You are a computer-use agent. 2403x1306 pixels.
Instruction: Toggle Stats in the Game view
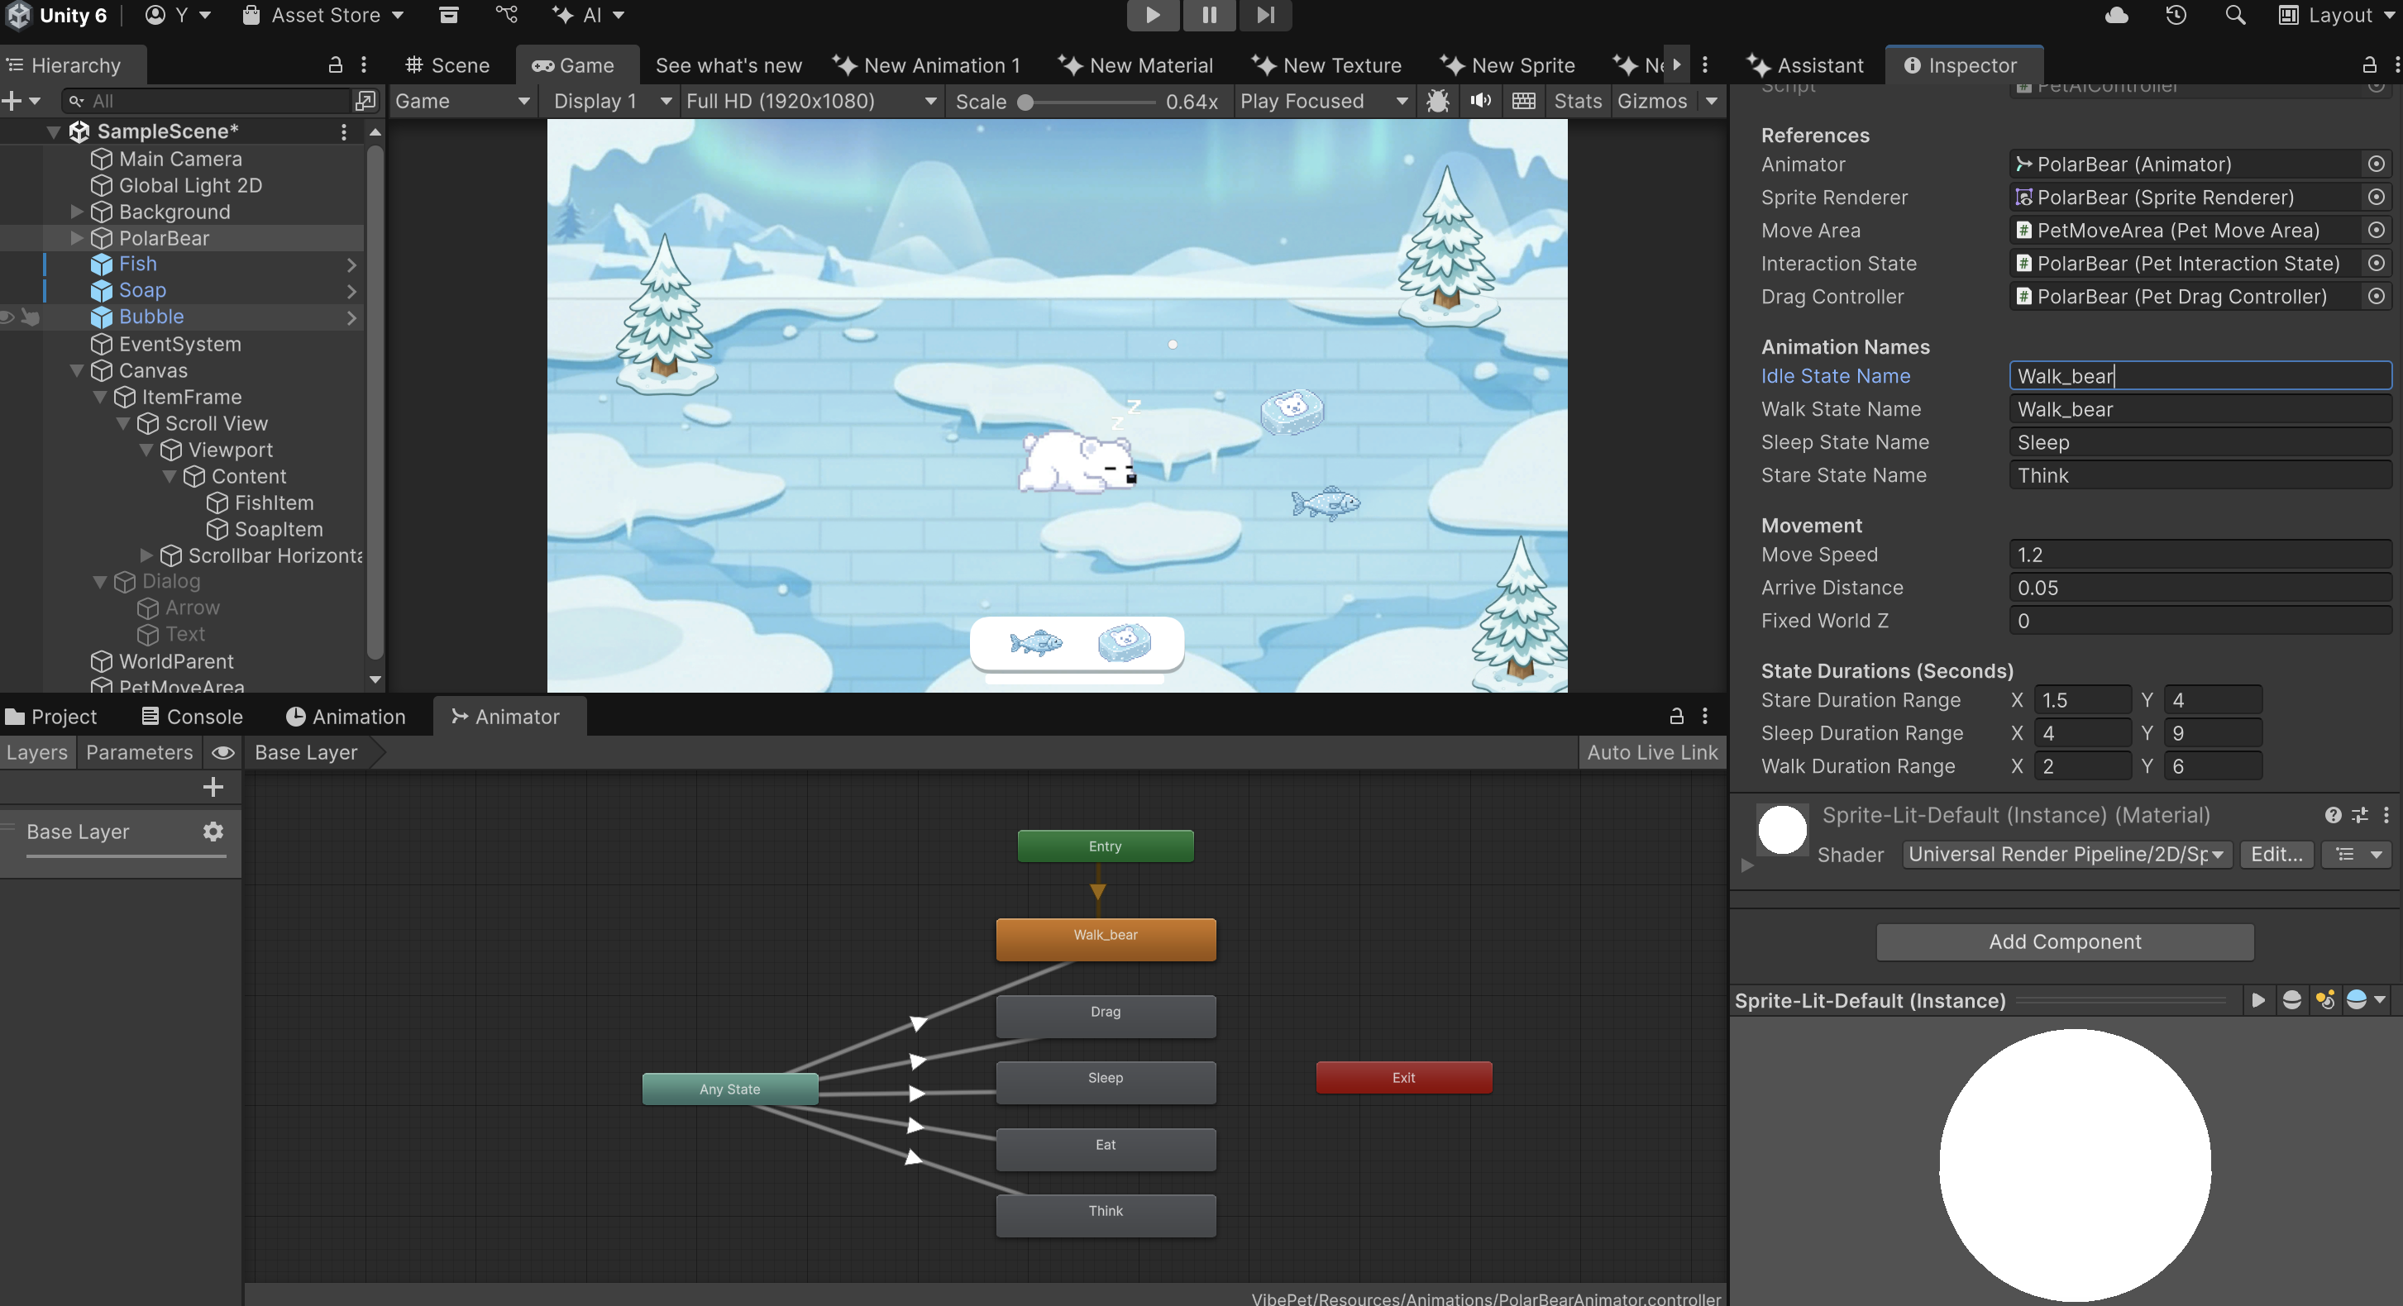coord(1578,101)
